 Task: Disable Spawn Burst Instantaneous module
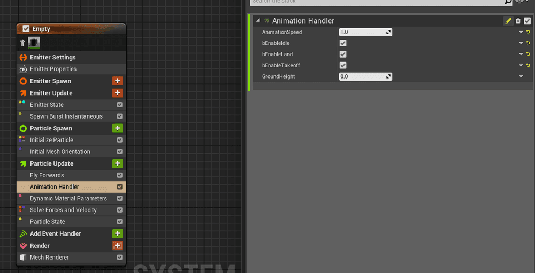(x=120, y=116)
